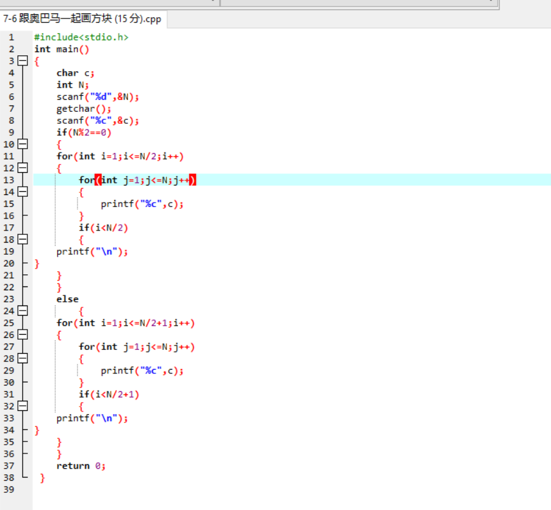Collapse the inner for fold at line 28
The image size is (551, 510).
coord(22,359)
